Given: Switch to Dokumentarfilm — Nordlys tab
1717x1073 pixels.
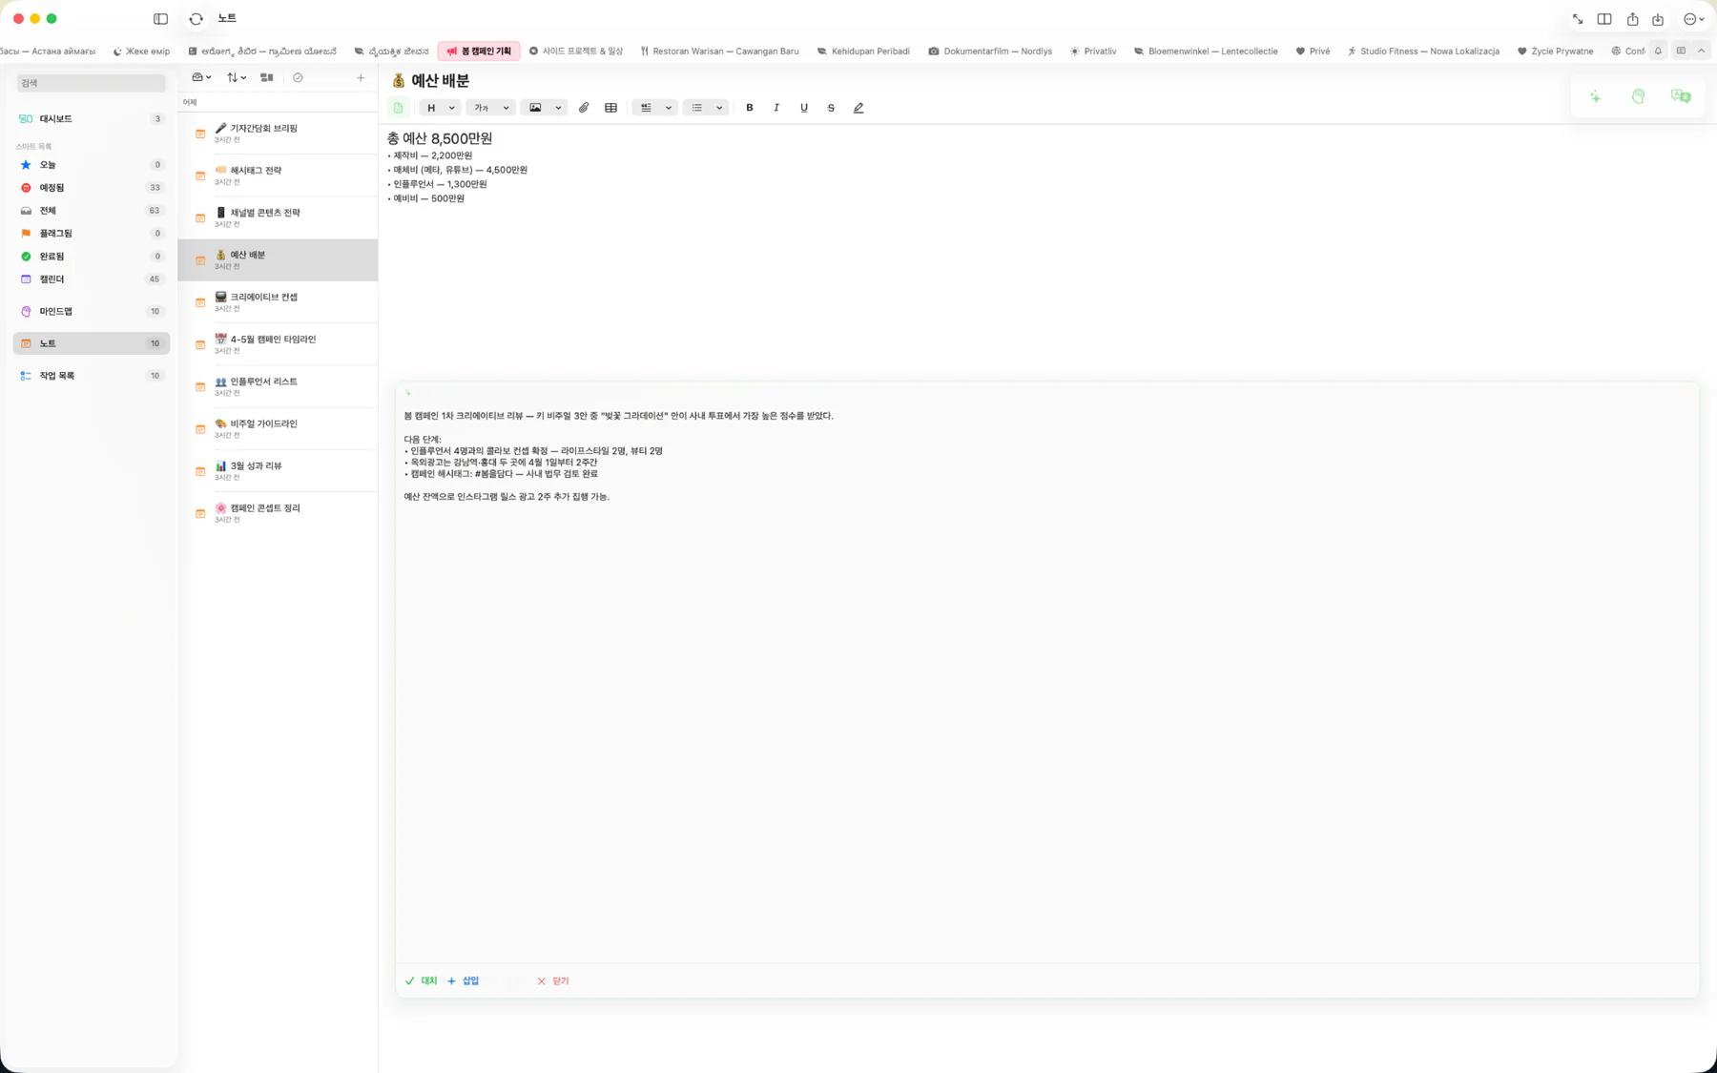Looking at the screenshot, I should pos(990,52).
